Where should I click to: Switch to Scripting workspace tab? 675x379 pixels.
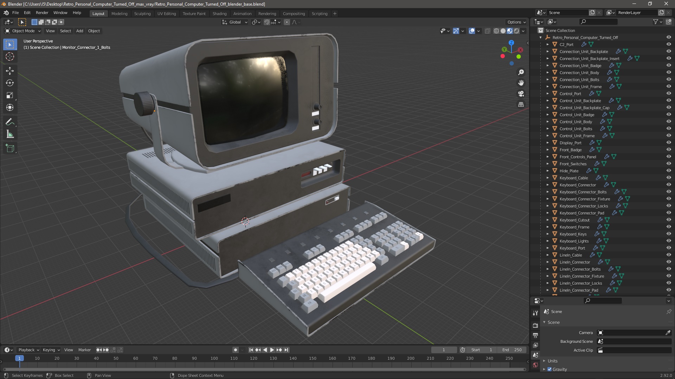(320, 13)
